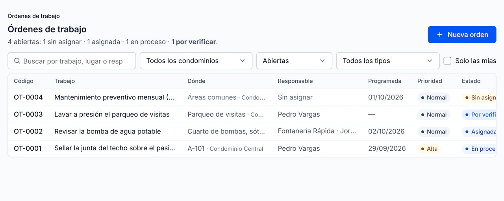The height and width of the screenshot is (201, 504).
Task: Click the search magnifier icon
Action: tap(17, 61)
